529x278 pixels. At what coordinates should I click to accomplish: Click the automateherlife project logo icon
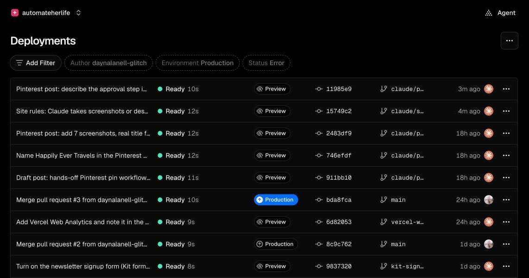pos(14,13)
